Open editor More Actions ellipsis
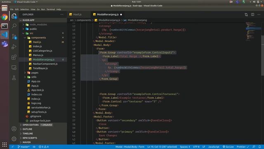 pos(259,14)
